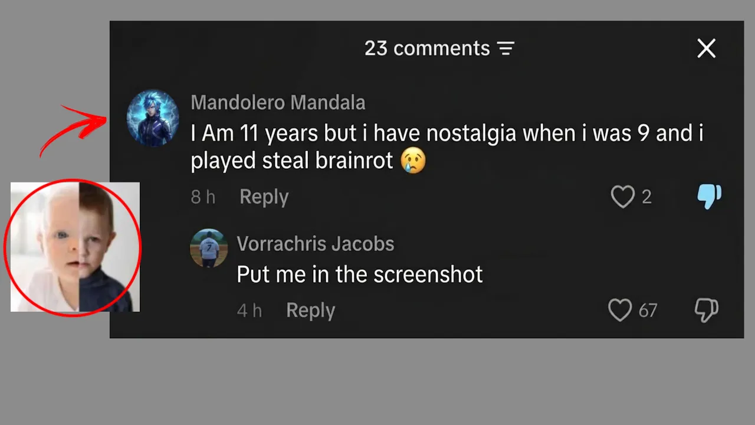This screenshot has width=755, height=425.
Task: Select the '23 comments' header
Action: click(x=427, y=48)
